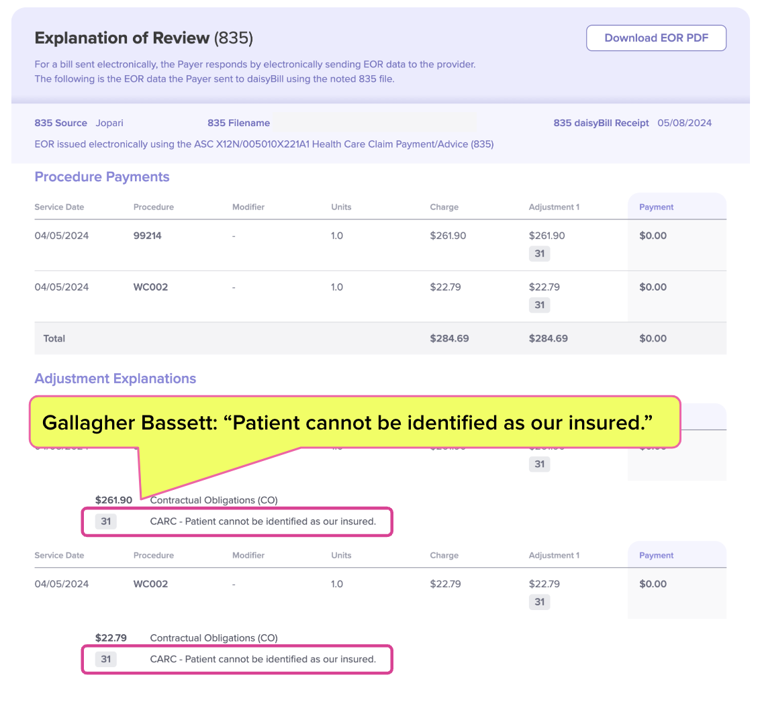The image size is (760, 702).
Task: Click the Payment column header in Procedure Payments
Action: [656, 207]
